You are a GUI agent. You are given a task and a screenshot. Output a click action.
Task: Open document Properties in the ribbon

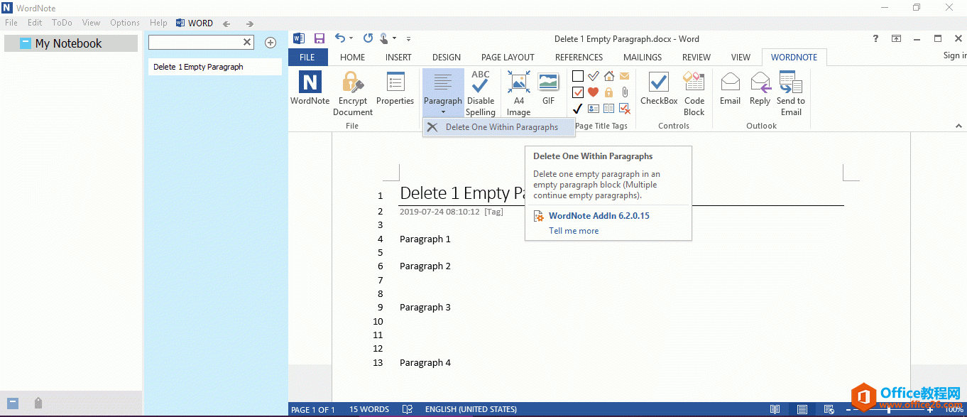coord(395,84)
